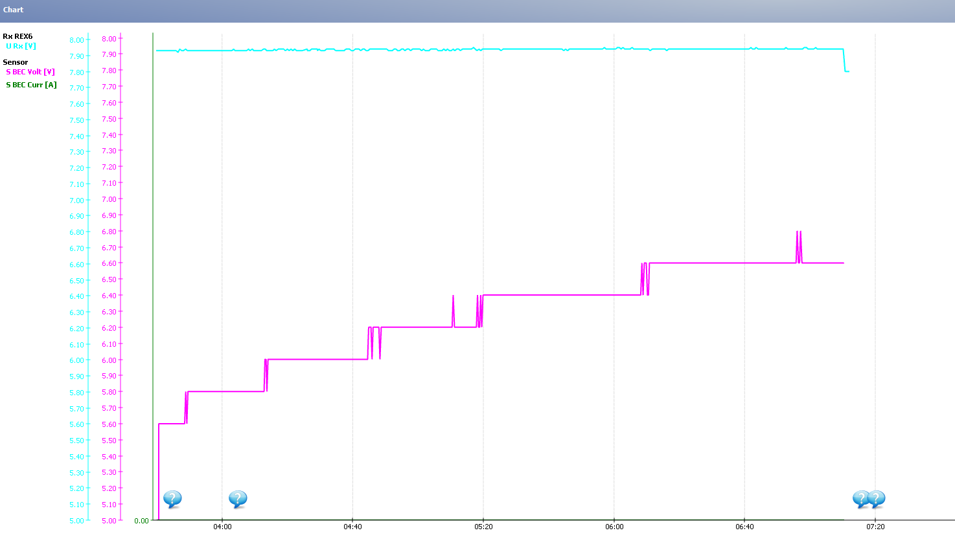The height and width of the screenshot is (535, 955).
Task: Click the magenta 6.80 V spike peak
Action: point(797,232)
